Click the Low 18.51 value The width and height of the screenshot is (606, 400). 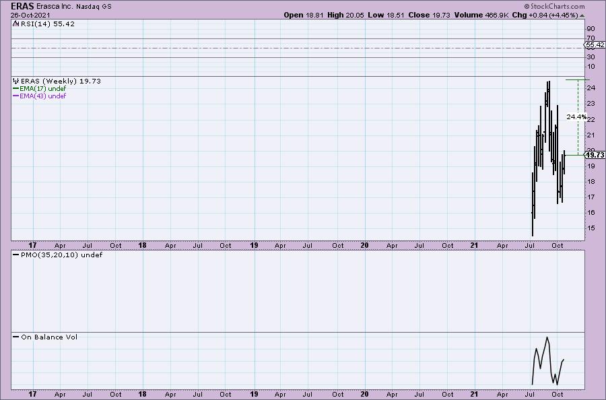[386, 15]
